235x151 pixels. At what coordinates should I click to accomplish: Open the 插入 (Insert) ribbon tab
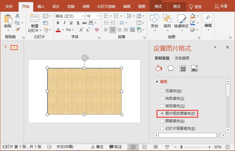[41, 6]
